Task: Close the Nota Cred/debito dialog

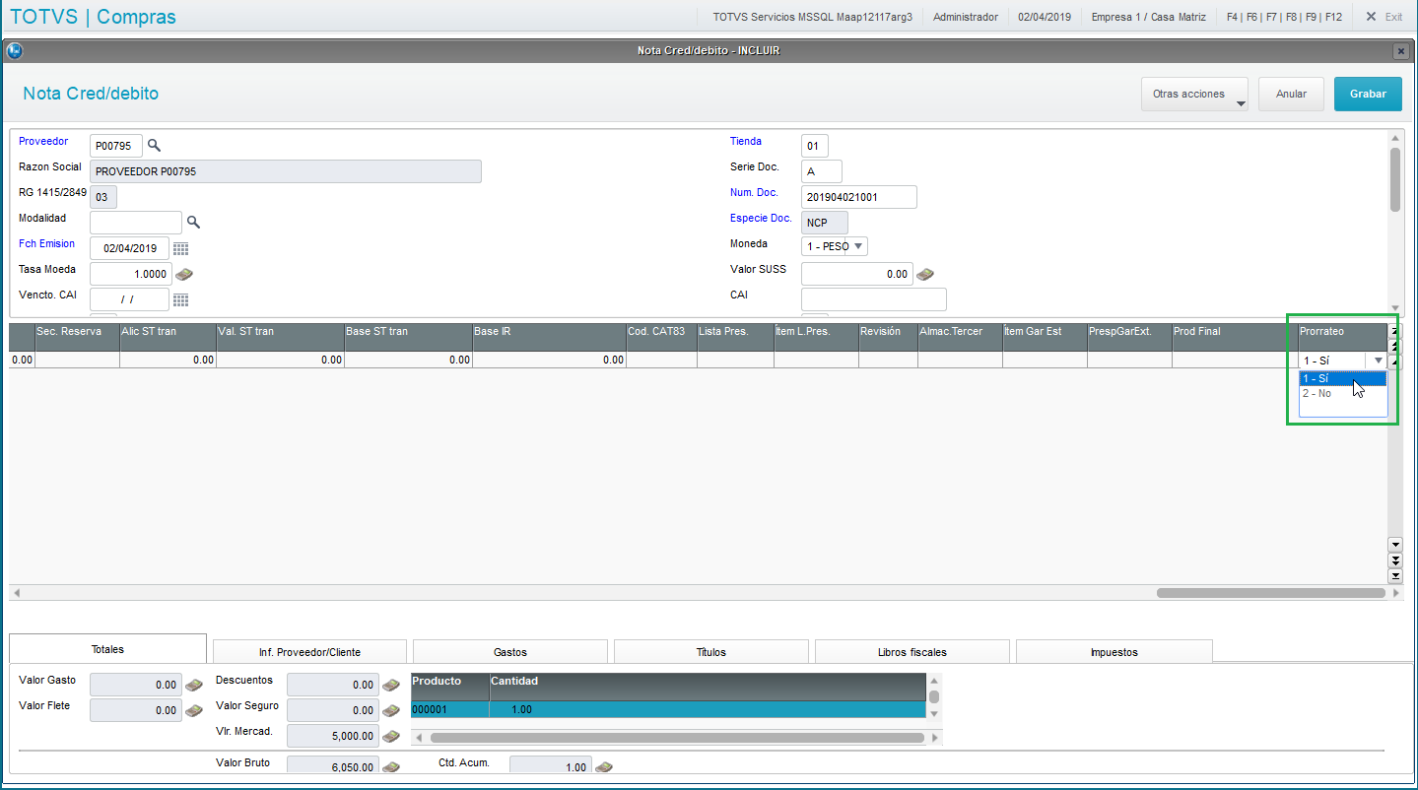Action: 1400,51
